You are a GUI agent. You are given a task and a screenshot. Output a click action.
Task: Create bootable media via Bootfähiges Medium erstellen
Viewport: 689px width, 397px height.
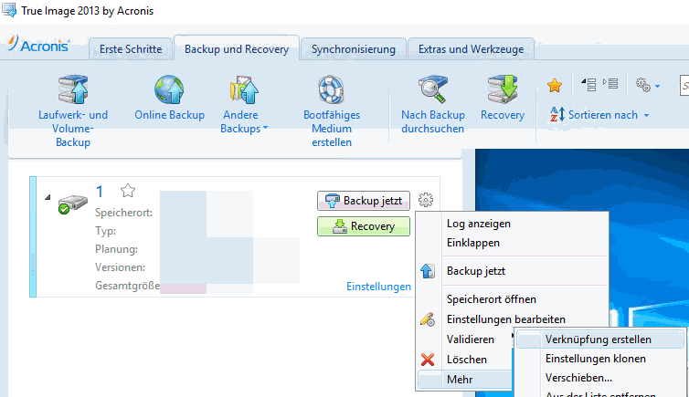pyautogui.click(x=332, y=111)
